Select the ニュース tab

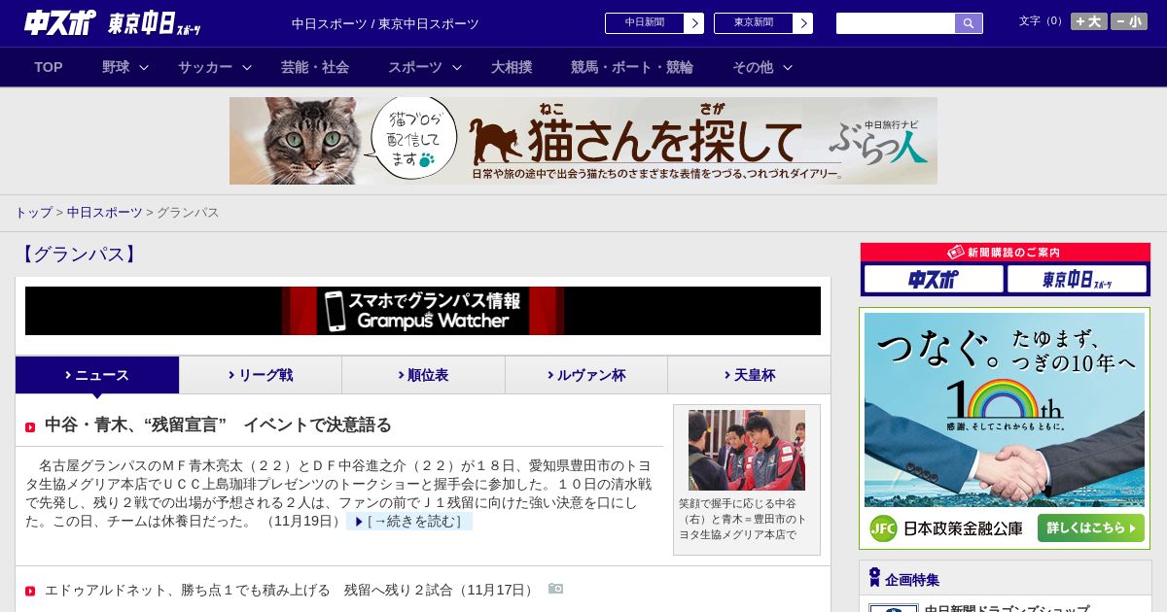coord(97,375)
